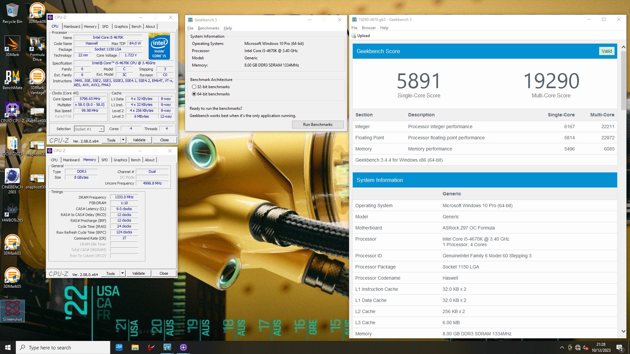Screen dimensions: 630x354
Task: Switch to SPD tab in top CPU-Z
Action: 105,27
